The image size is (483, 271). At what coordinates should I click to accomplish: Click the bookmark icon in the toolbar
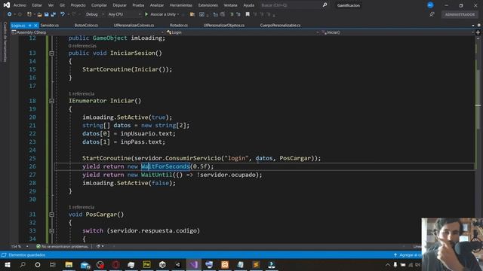(x=248, y=14)
